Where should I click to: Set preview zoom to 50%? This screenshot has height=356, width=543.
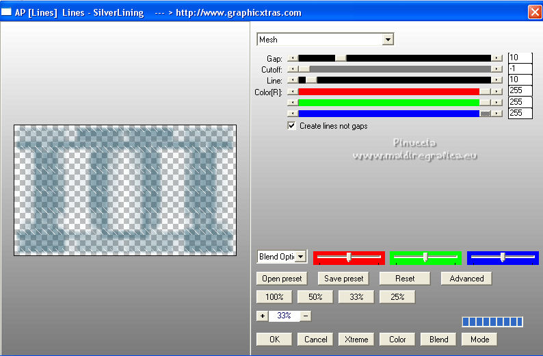[x=315, y=297]
